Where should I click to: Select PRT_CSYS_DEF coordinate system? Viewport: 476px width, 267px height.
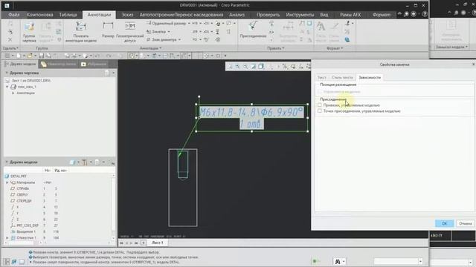(x=28, y=225)
